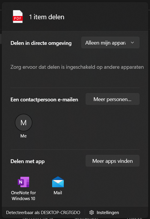Open the nearby sharing dropdown chevron

pos(133,43)
